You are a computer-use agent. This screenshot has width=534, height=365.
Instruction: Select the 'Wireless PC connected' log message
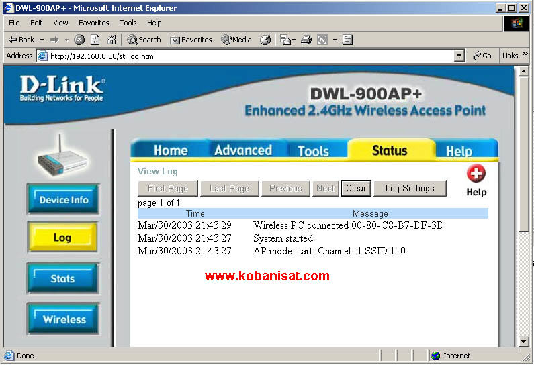coord(349,225)
